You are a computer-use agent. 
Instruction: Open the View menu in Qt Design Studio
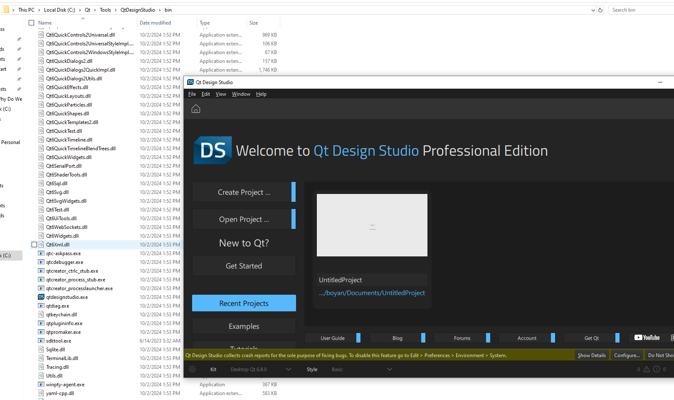(221, 94)
